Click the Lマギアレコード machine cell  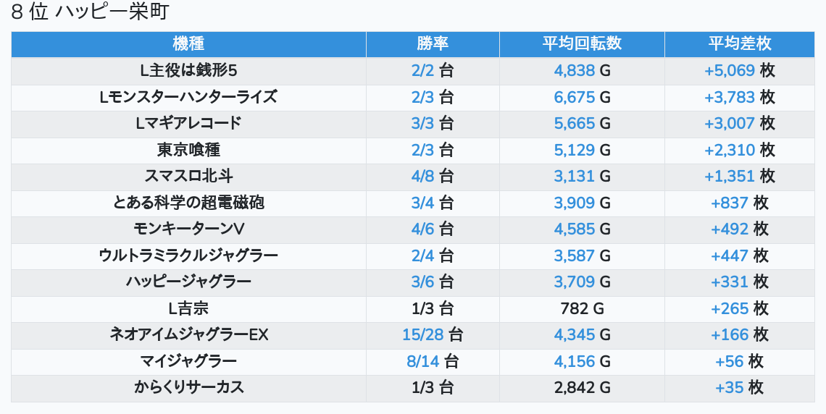[x=188, y=124]
